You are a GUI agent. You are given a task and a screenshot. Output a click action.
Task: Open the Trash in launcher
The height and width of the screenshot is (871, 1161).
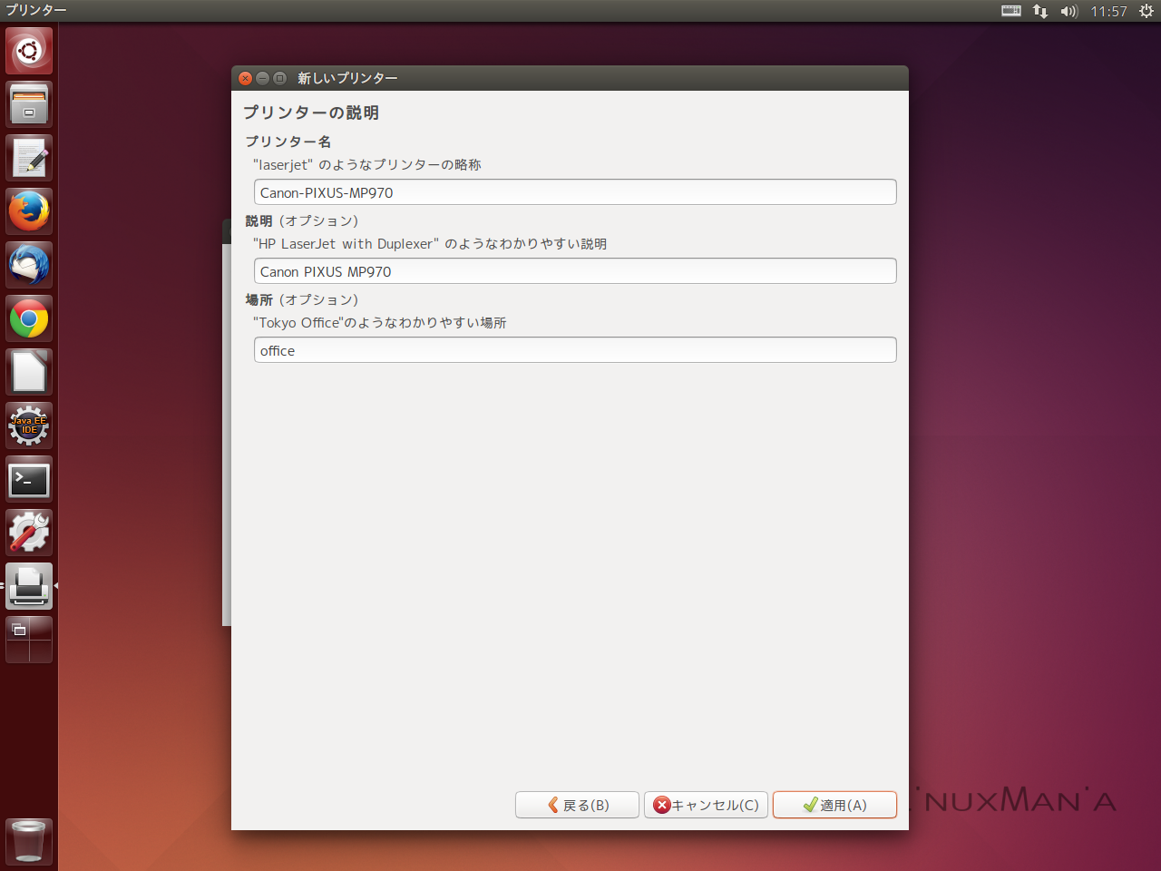click(x=29, y=841)
